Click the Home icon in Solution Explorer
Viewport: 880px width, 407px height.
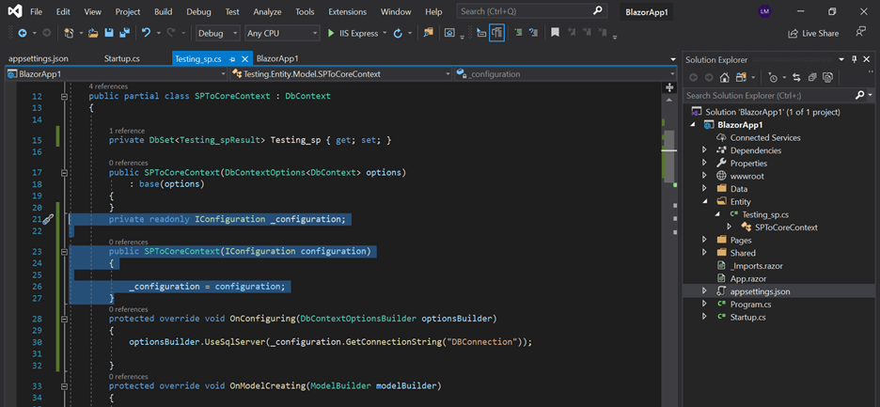(x=724, y=77)
